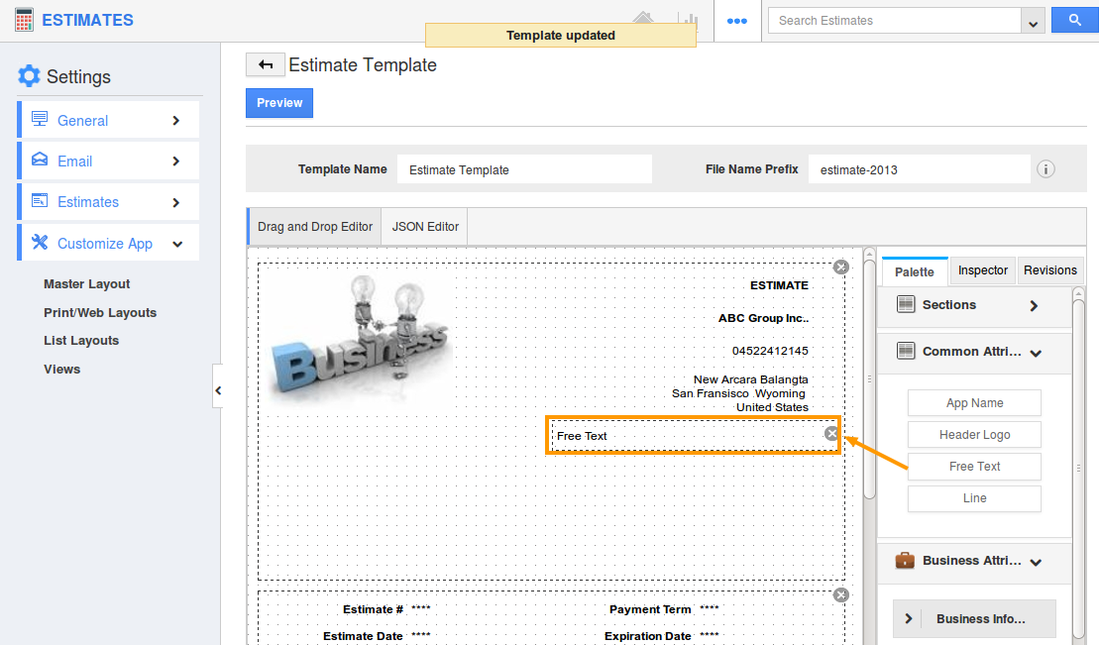Click the back arrow beside Estimate Template
This screenshot has height=645, width=1099.
click(265, 65)
